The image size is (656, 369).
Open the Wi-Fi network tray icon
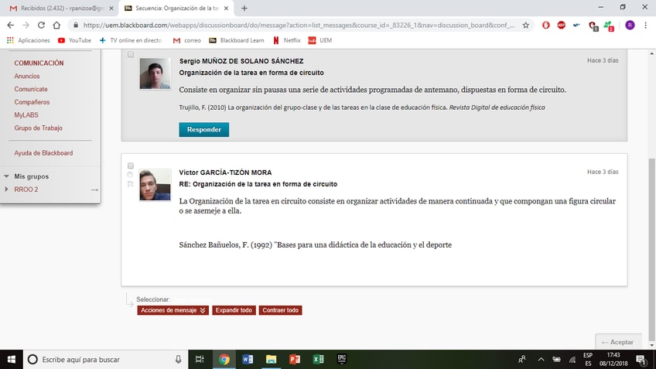[x=572, y=360]
